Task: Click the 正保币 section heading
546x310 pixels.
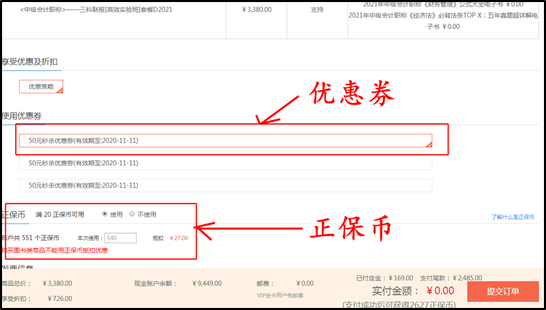Action: coord(14,215)
